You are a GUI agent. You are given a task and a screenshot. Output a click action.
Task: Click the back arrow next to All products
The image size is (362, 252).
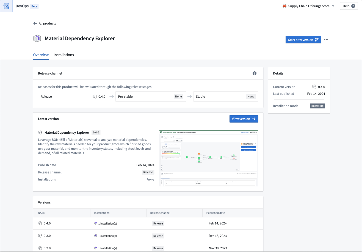click(35, 23)
